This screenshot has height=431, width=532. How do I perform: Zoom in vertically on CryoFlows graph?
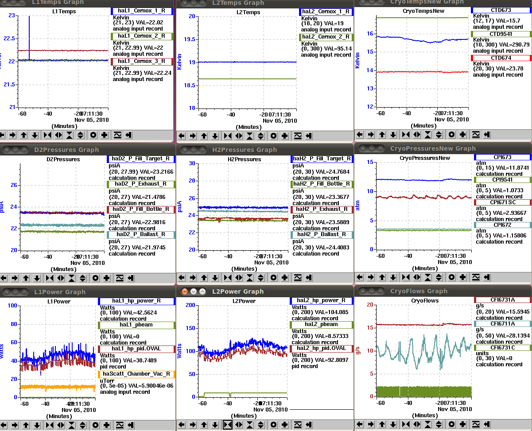428,424
